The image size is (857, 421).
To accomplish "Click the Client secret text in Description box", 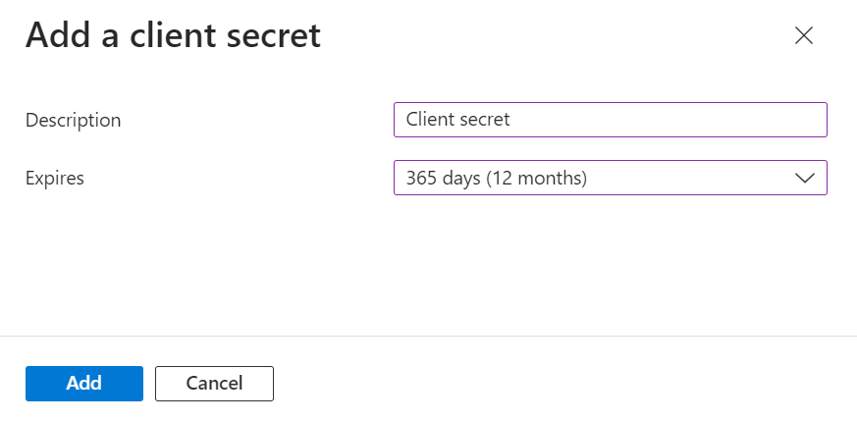I will pyautogui.click(x=457, y=120).
